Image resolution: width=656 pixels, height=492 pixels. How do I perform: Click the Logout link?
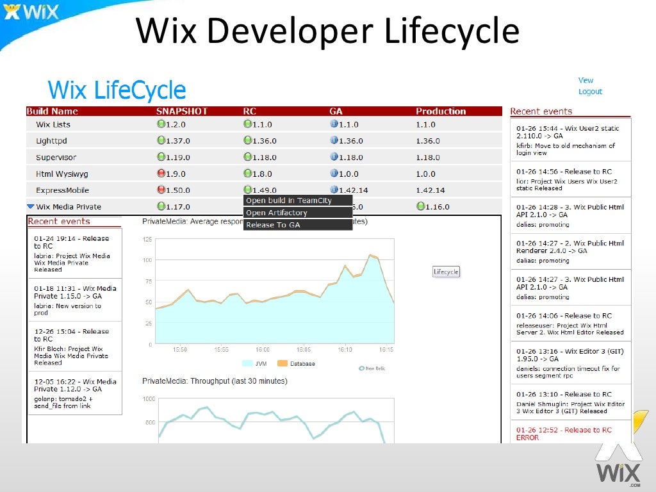[x=590, y=92]
